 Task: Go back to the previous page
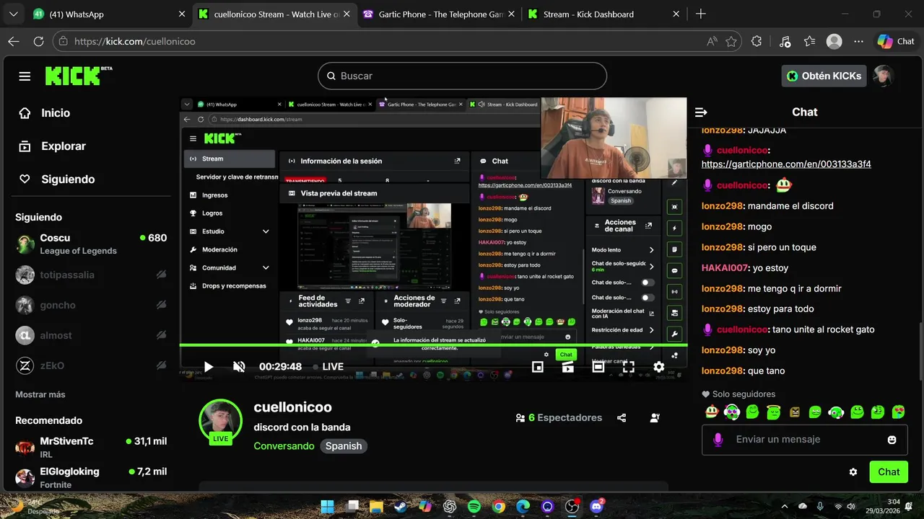13,41
